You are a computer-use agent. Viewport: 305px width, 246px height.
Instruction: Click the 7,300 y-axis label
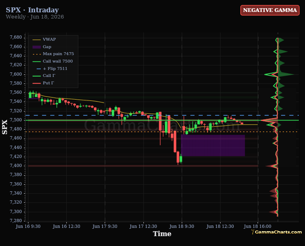16,211
